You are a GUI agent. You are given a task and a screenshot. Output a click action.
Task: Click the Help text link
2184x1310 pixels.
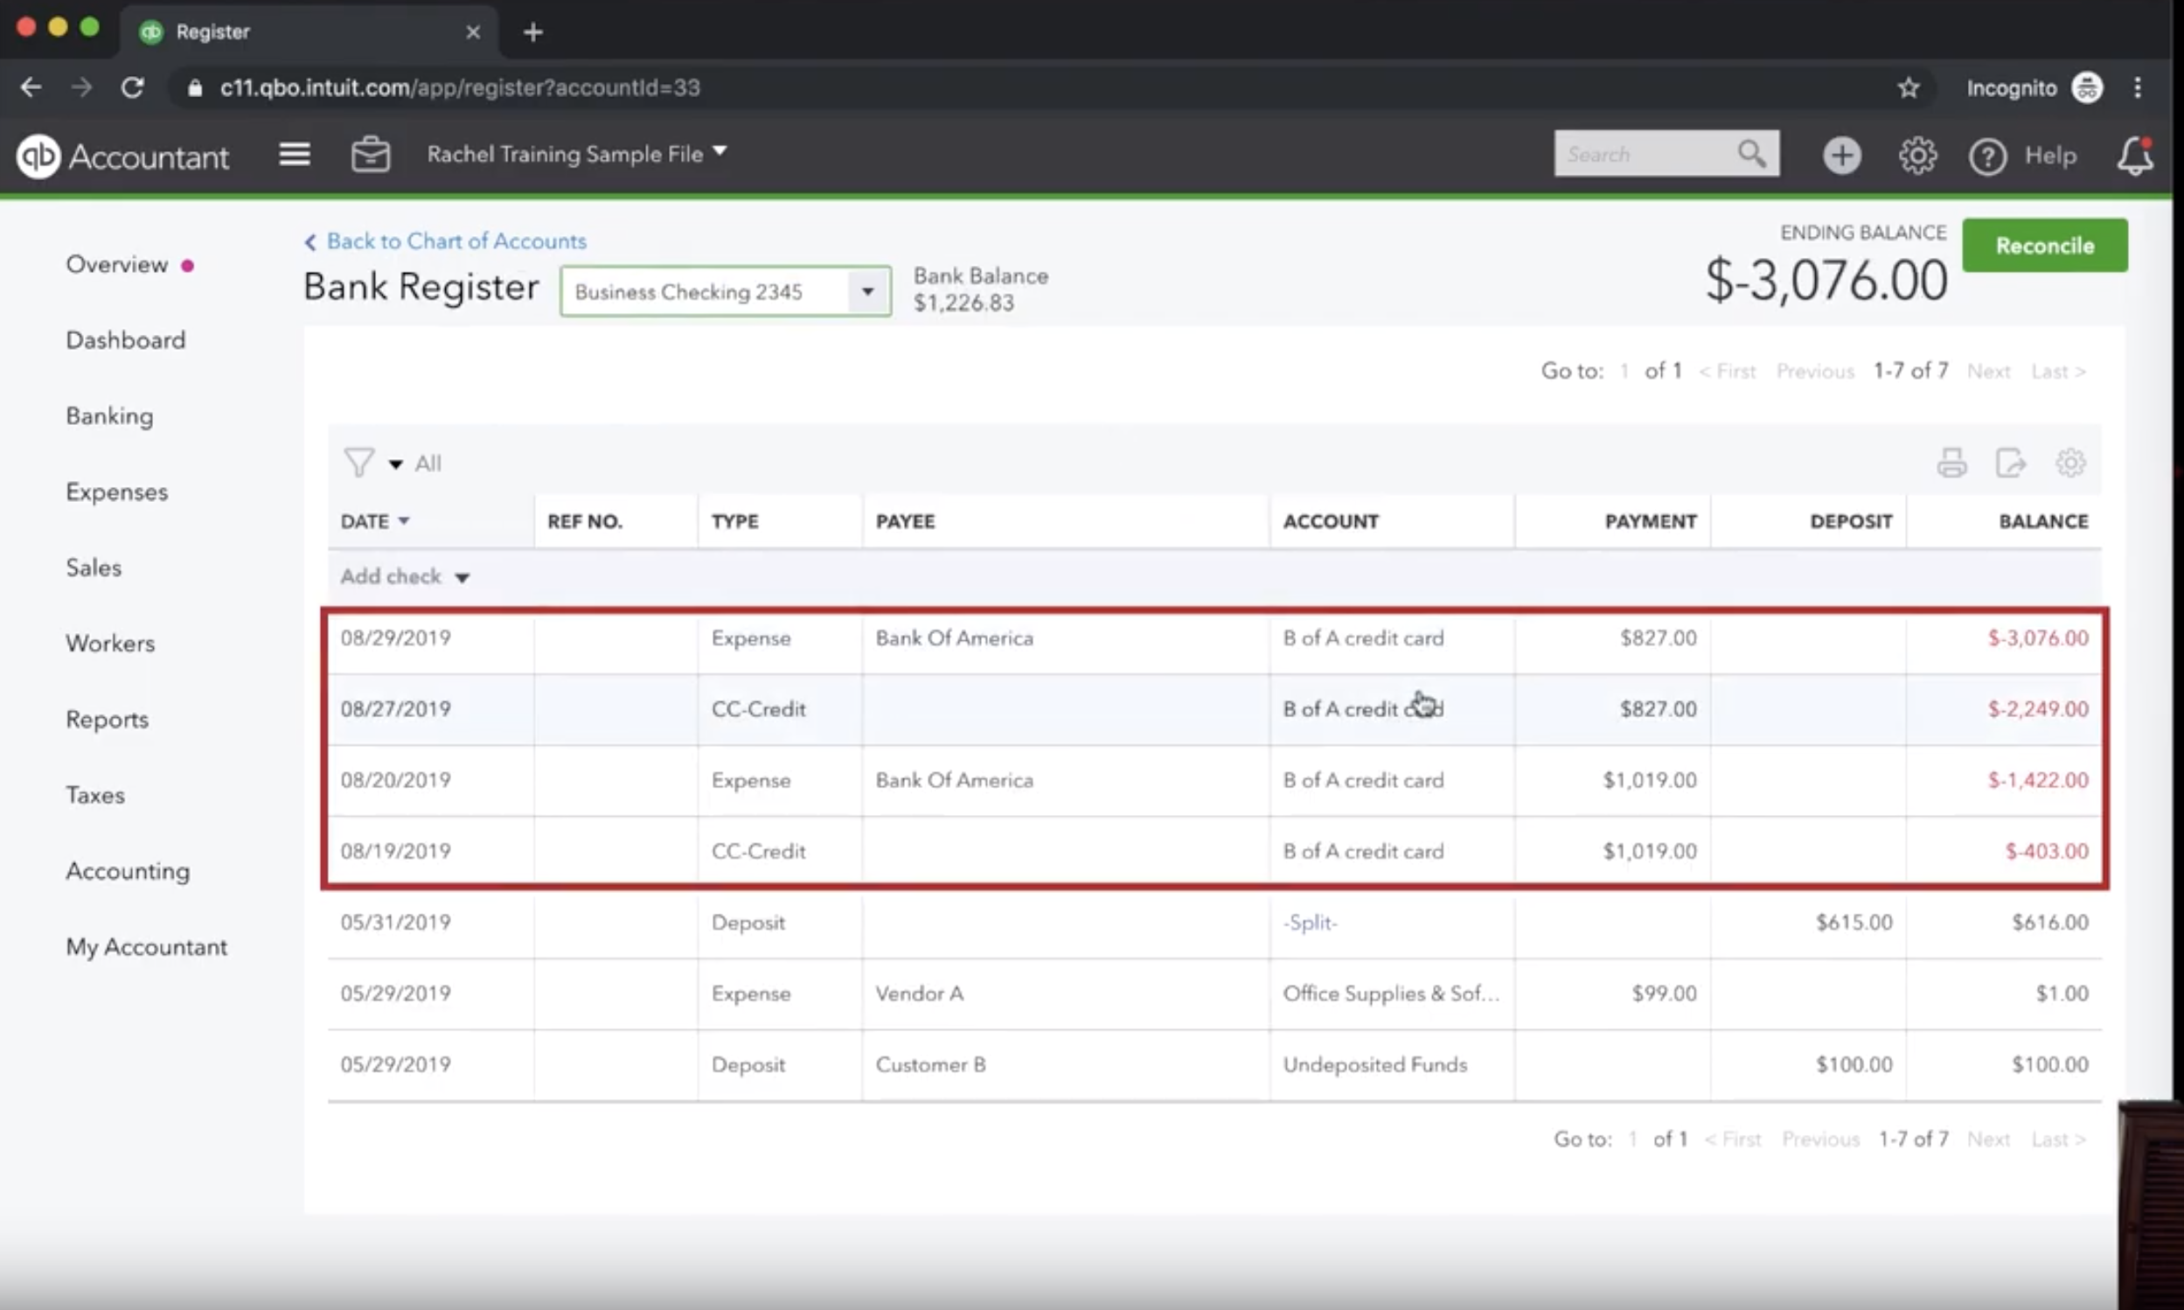pos(2050,156)
